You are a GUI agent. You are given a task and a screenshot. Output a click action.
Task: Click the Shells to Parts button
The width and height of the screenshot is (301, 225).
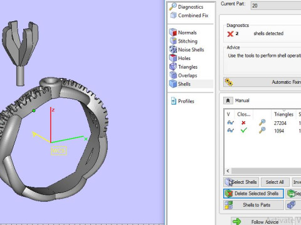(x=253, y=205)
